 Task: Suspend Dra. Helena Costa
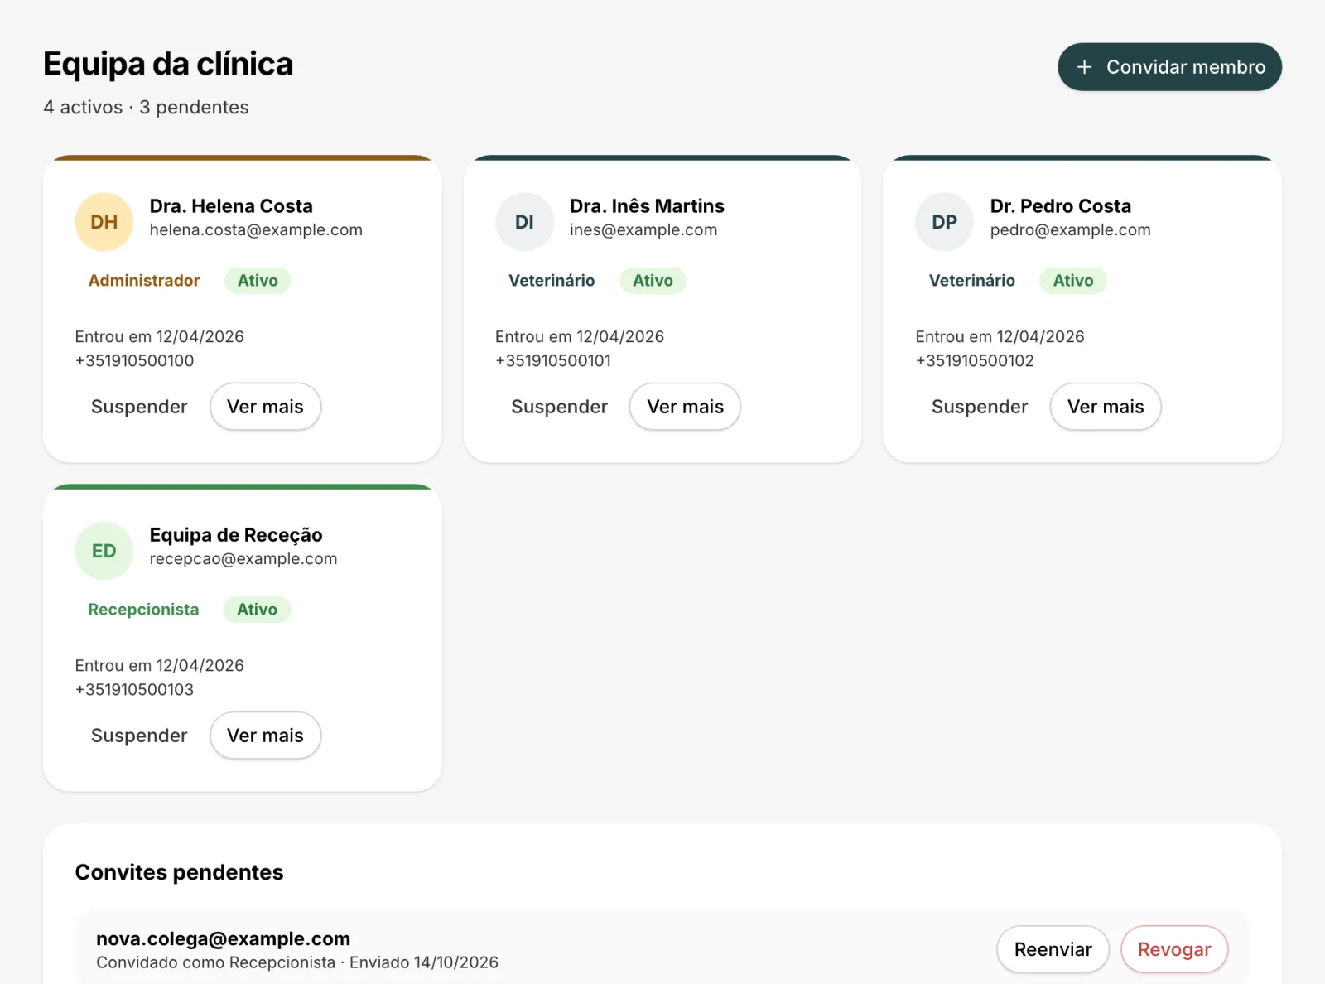click(139, 407)
